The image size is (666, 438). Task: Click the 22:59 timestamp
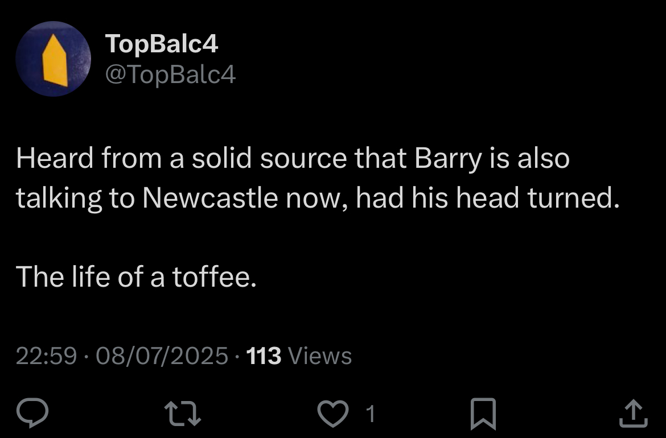46,356
